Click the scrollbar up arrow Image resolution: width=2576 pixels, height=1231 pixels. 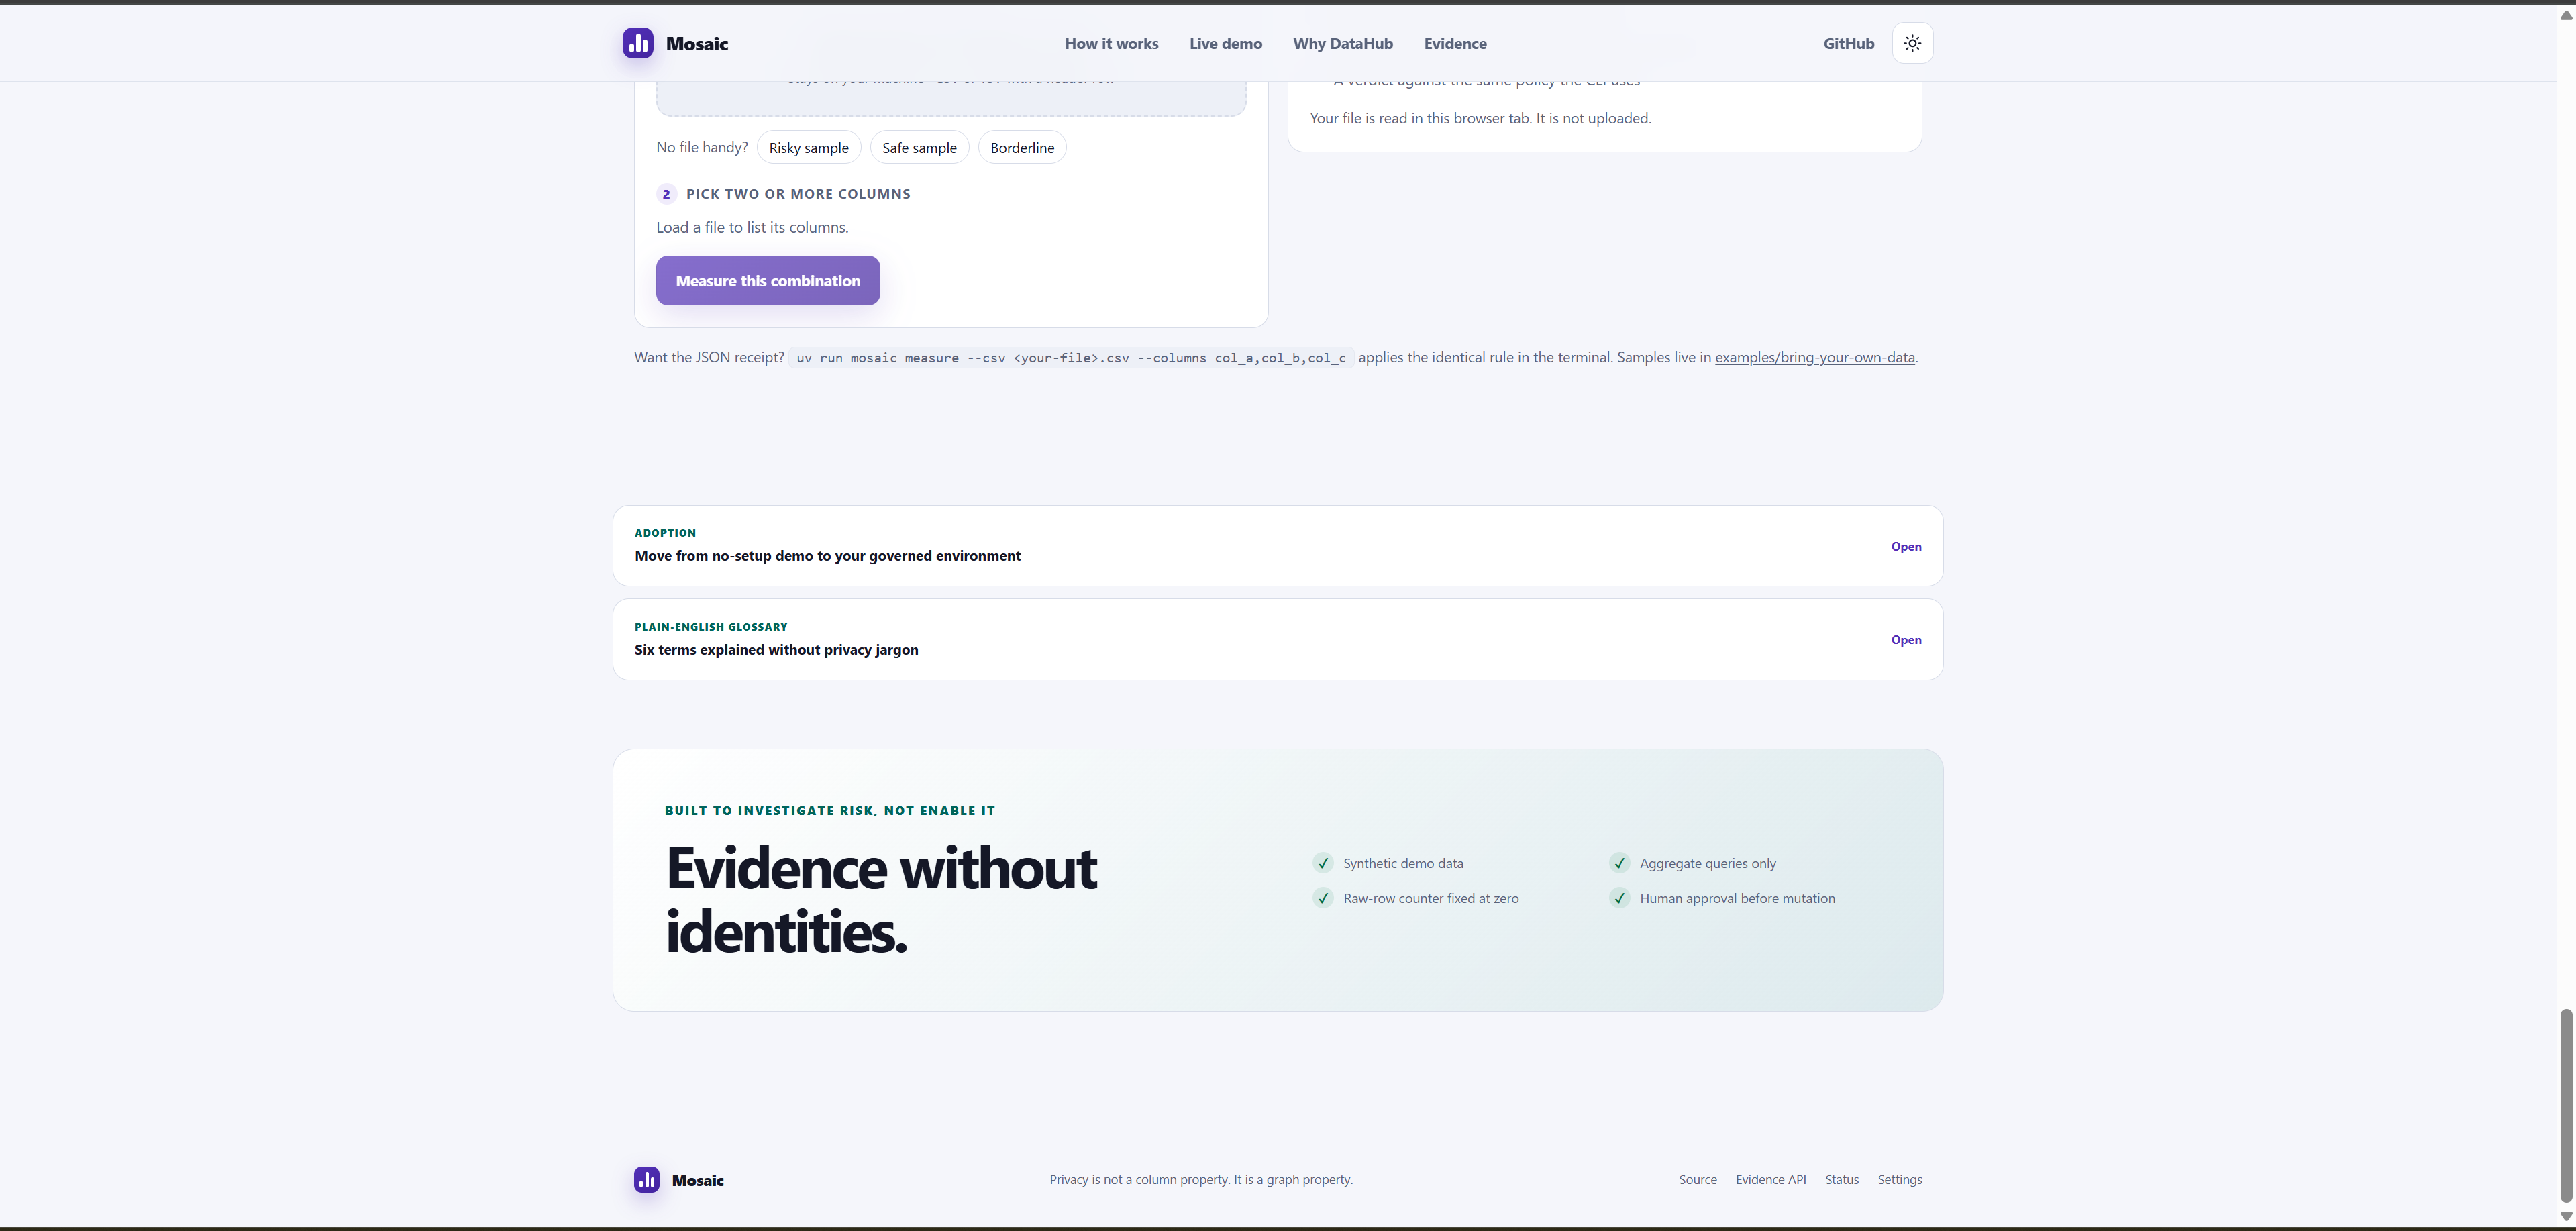[x=2565, y=15]
